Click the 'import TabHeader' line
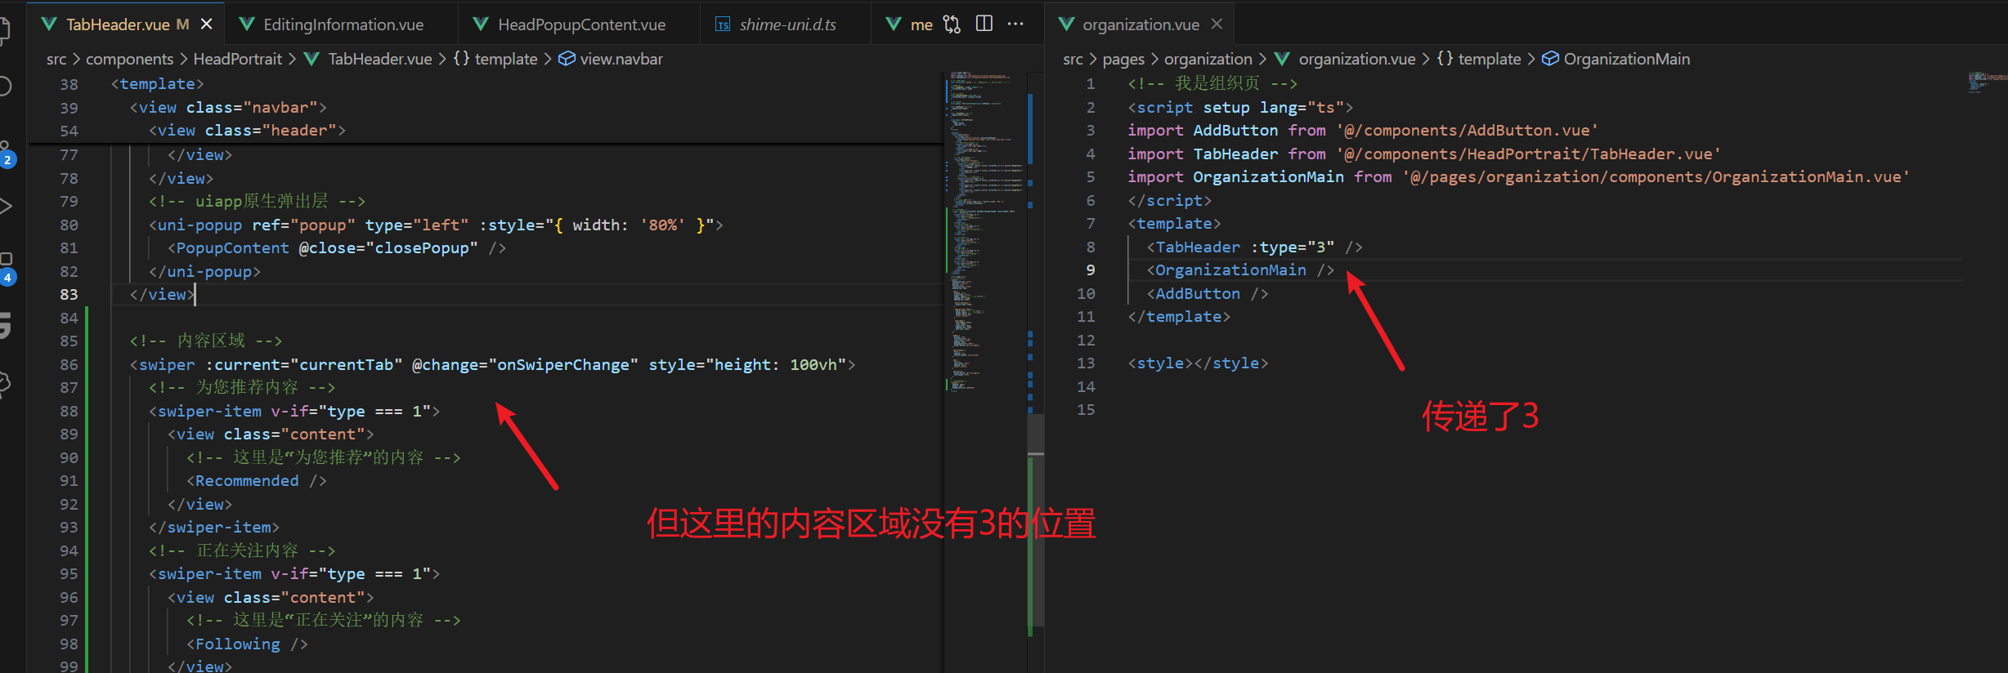The height and width of the screenshot is (673, 2008). (x=1424, y=154)
